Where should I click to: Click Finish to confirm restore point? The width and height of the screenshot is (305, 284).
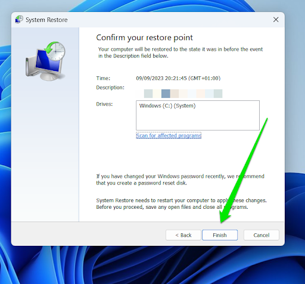220,235
